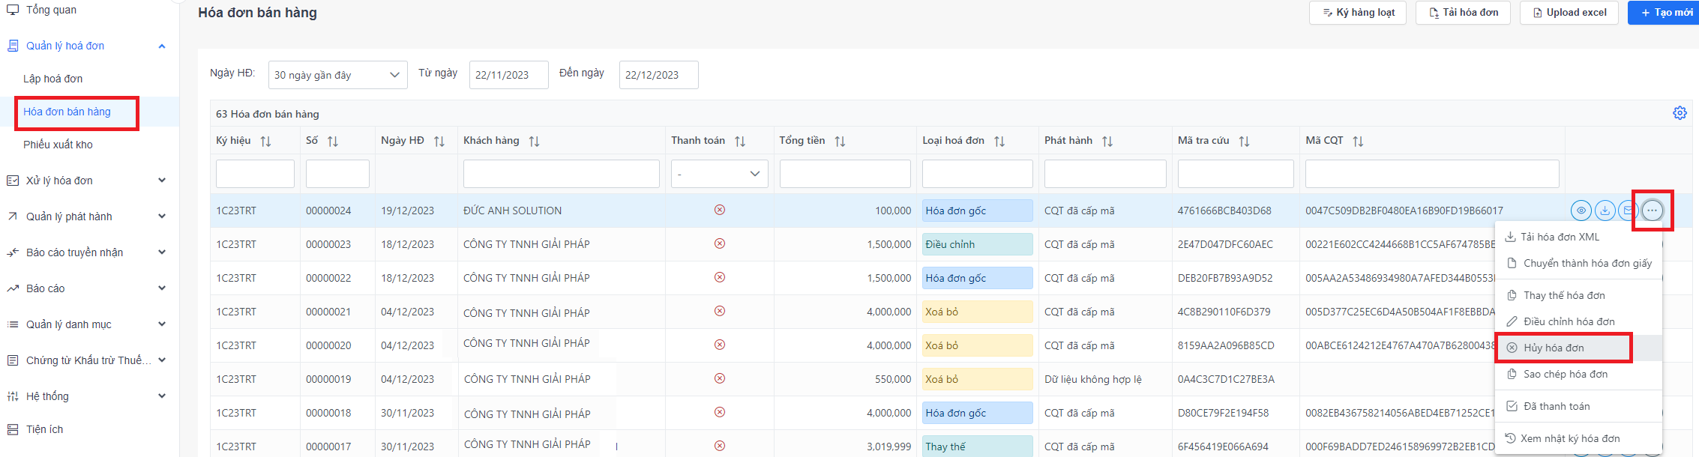
Task: Choose Tải hóa đơn XML from the menu
Action: (x=1578, y=237)
